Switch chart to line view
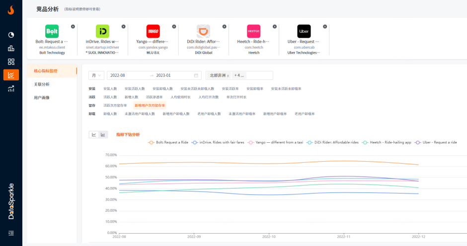Viewport: 467px width, 246px height. click(93, 134)
